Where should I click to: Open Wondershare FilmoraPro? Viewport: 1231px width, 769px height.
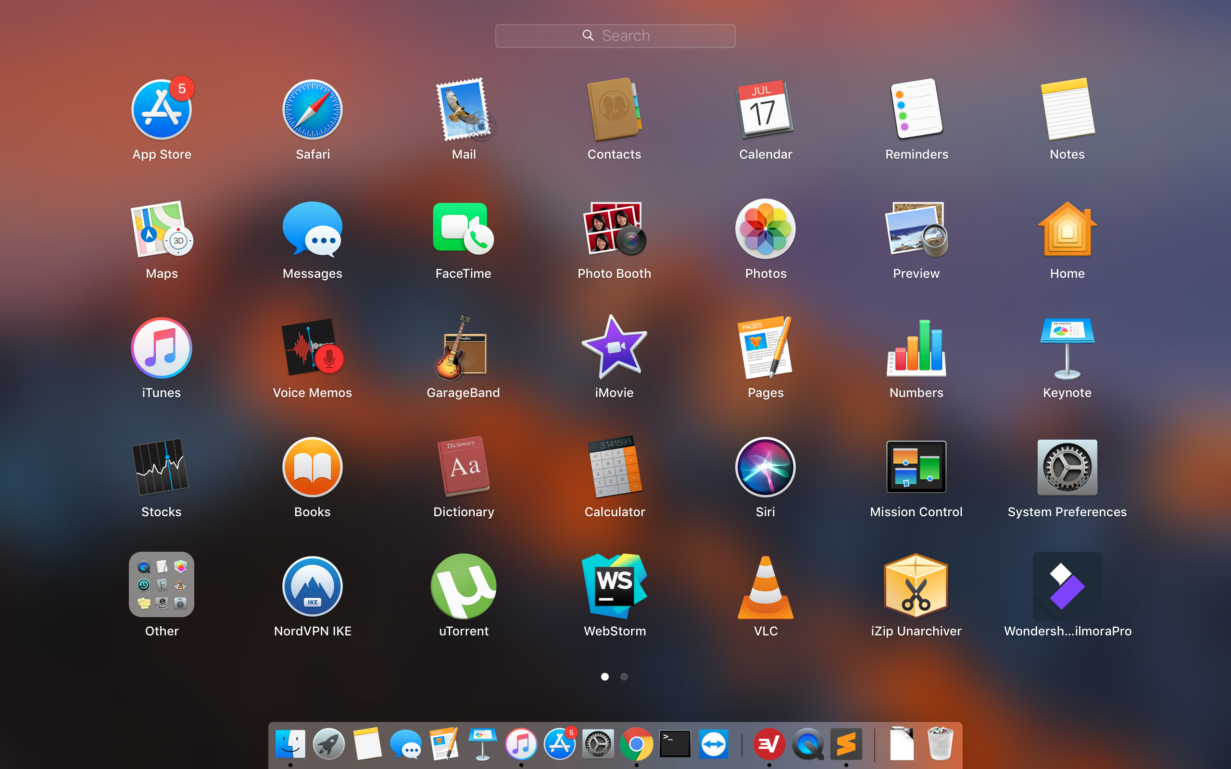point(1067,586)
